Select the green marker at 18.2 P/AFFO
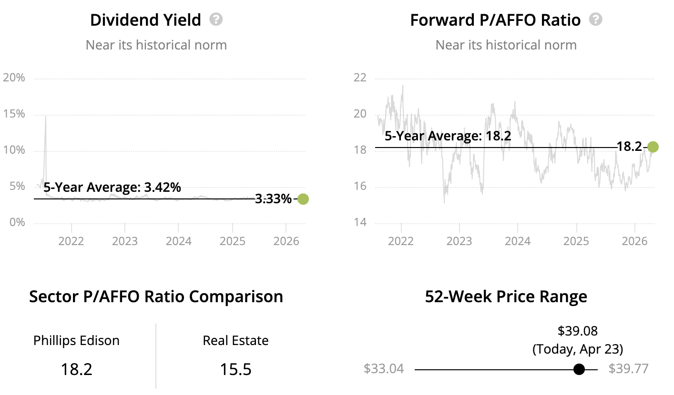The height and width of the screenshot is (395, 674). click(x=653, y=147)
